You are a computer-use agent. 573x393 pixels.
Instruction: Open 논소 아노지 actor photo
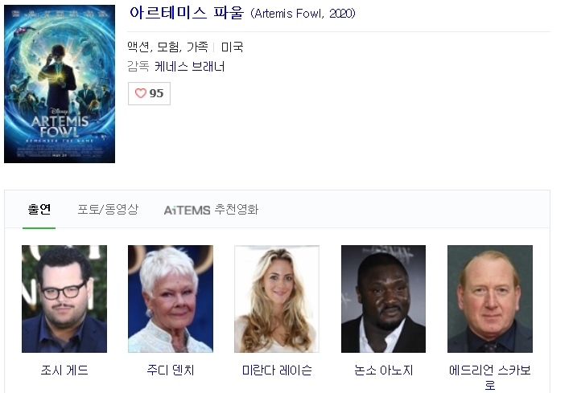383,299
